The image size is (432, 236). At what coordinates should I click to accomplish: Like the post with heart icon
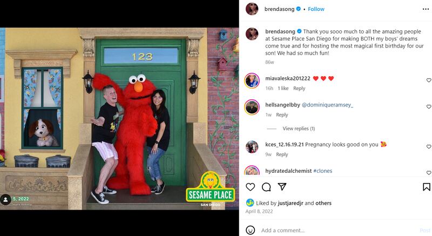tap(250, 187)
